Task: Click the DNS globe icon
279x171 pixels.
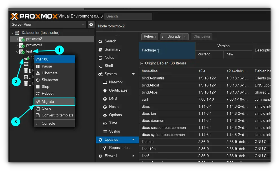Action: (x=105, y=99)
